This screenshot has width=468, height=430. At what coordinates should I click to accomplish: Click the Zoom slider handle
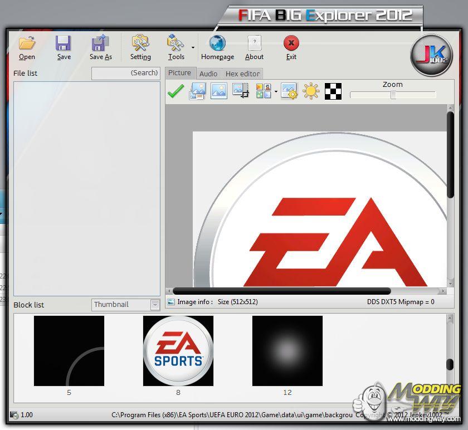click(x=393, y=95)
